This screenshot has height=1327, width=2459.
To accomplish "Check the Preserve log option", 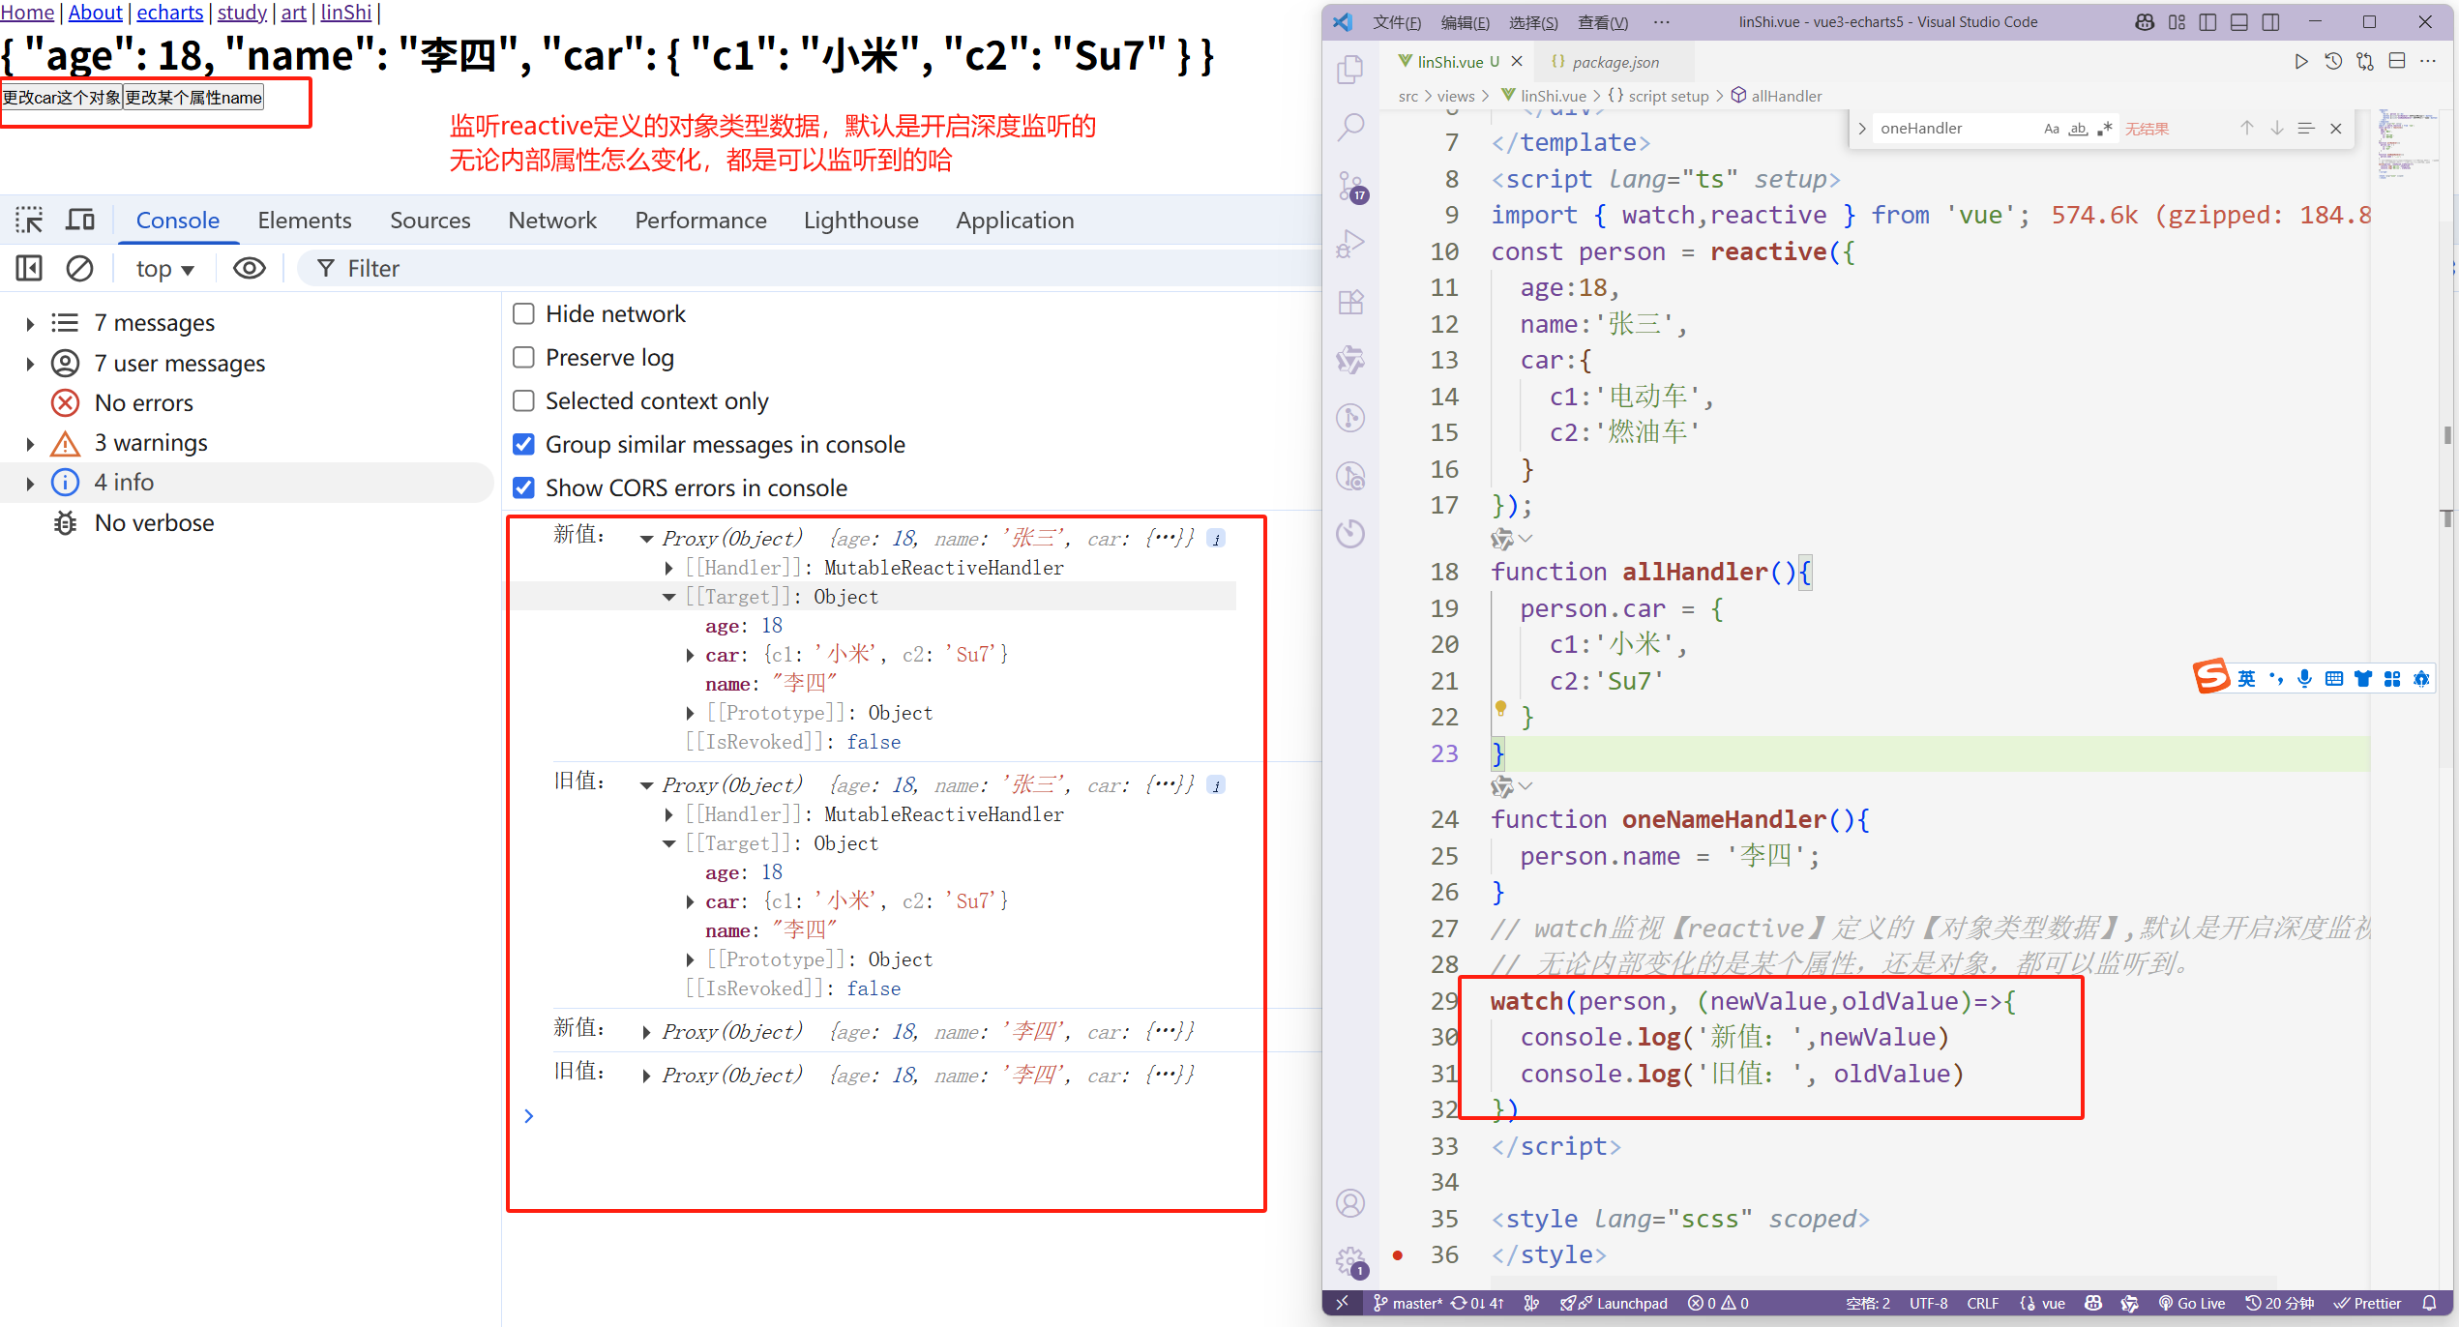I will (523, 357).
